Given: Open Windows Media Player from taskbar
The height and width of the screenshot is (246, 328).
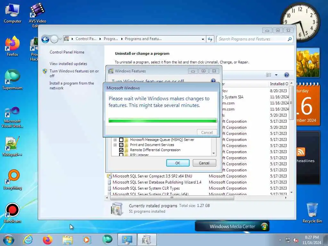Looking at the screenshot, I should (x=86, y=240).
